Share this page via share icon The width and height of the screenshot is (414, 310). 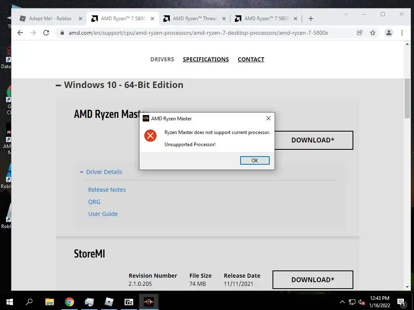point(359,33)
